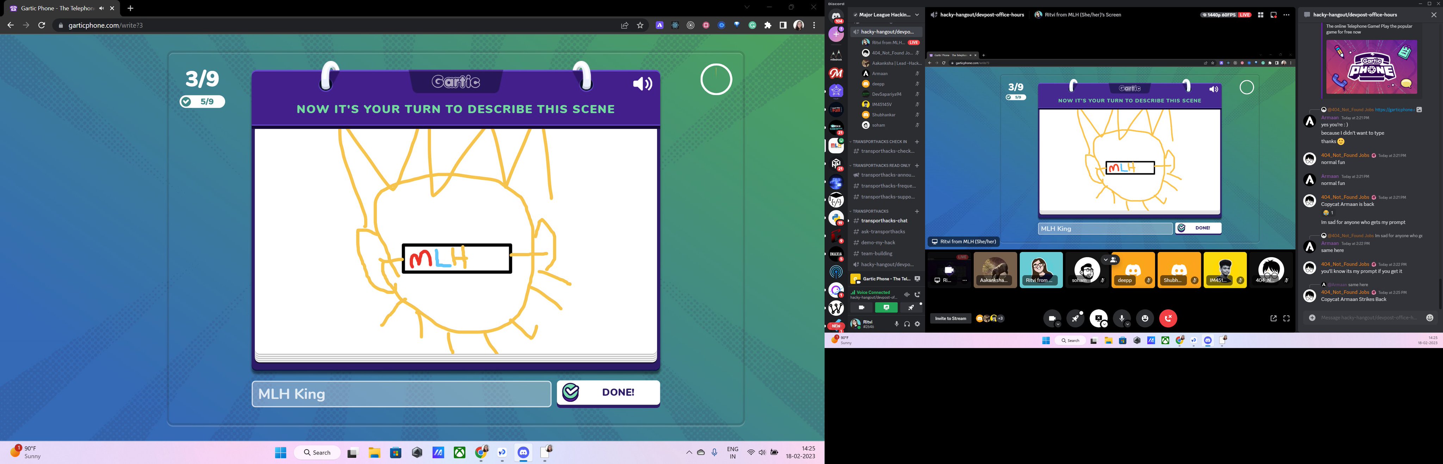Open the transporthacks-chat channel
Image resolution: width=1443 pixels, height=464 pixels.
[884, 221]
